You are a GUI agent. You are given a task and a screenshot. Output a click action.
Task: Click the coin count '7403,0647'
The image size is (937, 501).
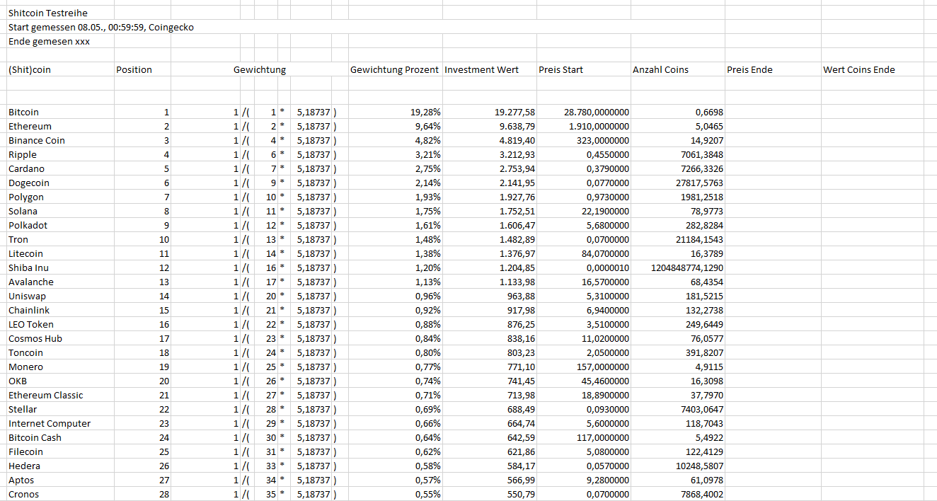pos(677,409)
